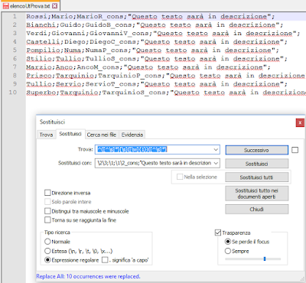Enable the Direzione inversa checkbox

point(47,193)
